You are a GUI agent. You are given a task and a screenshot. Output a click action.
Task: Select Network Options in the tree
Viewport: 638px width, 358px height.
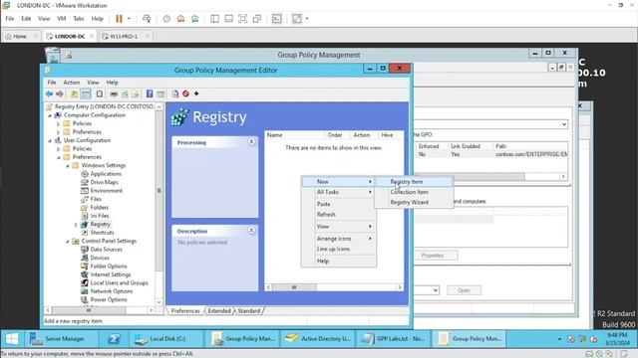[x=111, y=291]
